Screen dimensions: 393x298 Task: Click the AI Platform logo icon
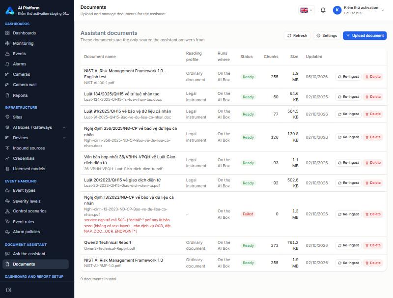10,10
